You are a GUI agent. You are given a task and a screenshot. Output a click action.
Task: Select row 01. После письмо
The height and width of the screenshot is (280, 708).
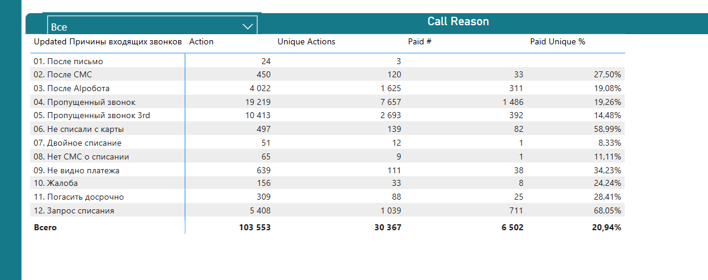tap(328, 61)
